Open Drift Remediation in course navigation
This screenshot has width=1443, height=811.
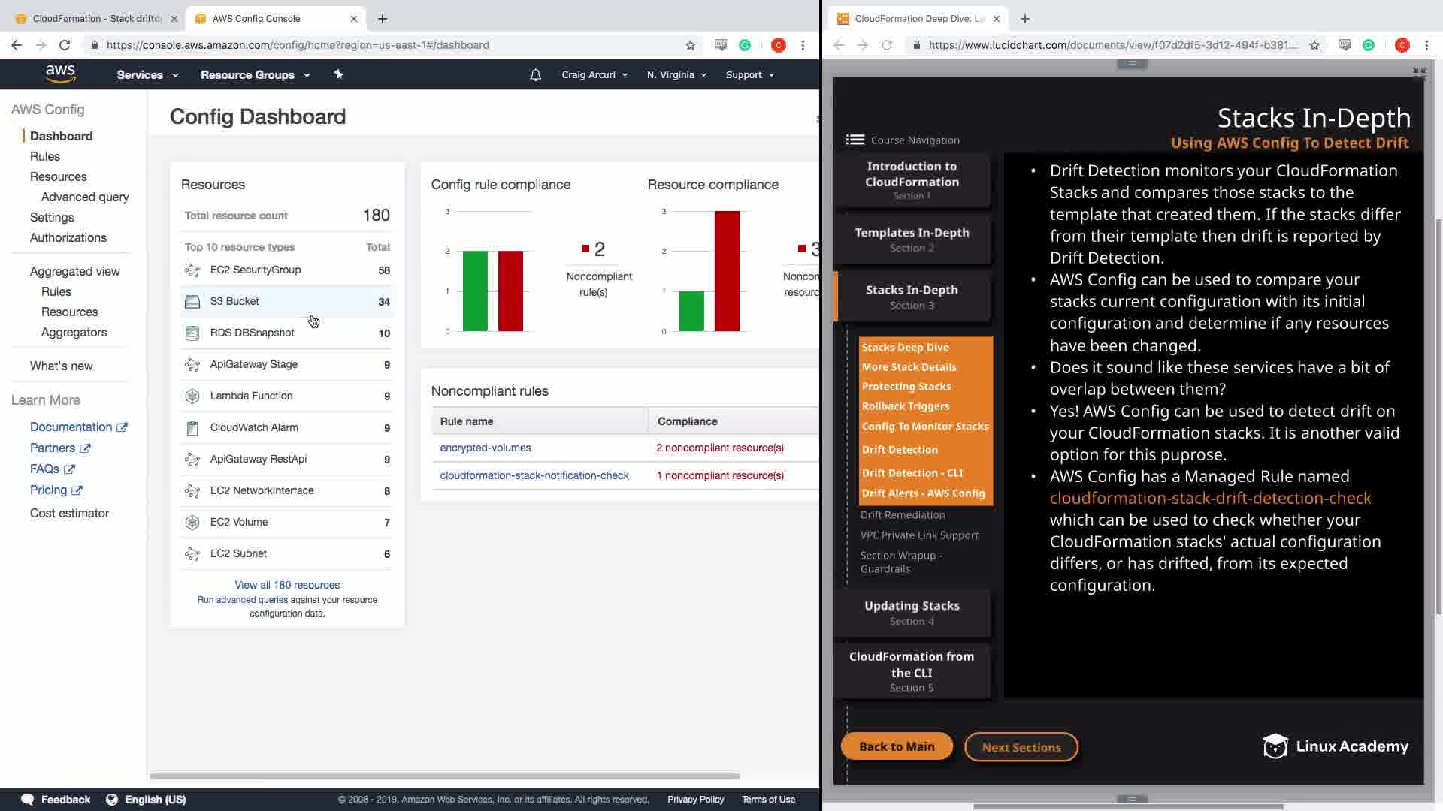click(x=903, y=515)
